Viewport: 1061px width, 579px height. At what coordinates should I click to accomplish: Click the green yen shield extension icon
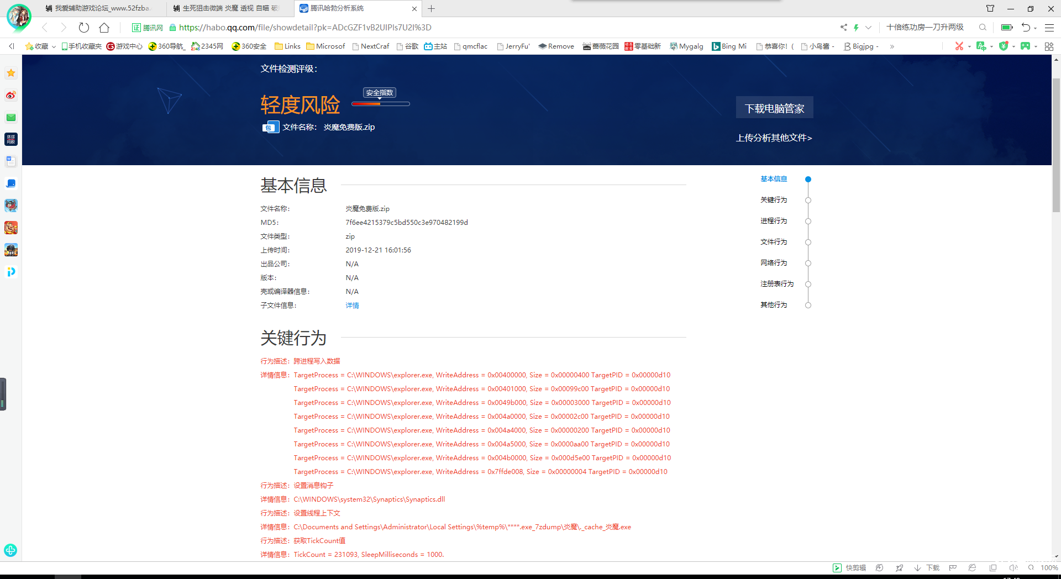1004,46
